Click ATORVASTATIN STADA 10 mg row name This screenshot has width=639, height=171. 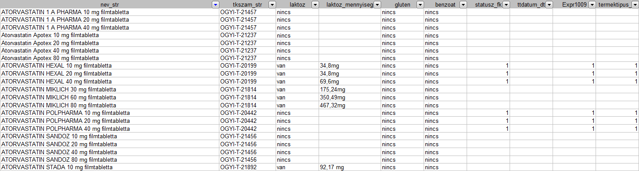pyautogui.click(x=109, y=167)
